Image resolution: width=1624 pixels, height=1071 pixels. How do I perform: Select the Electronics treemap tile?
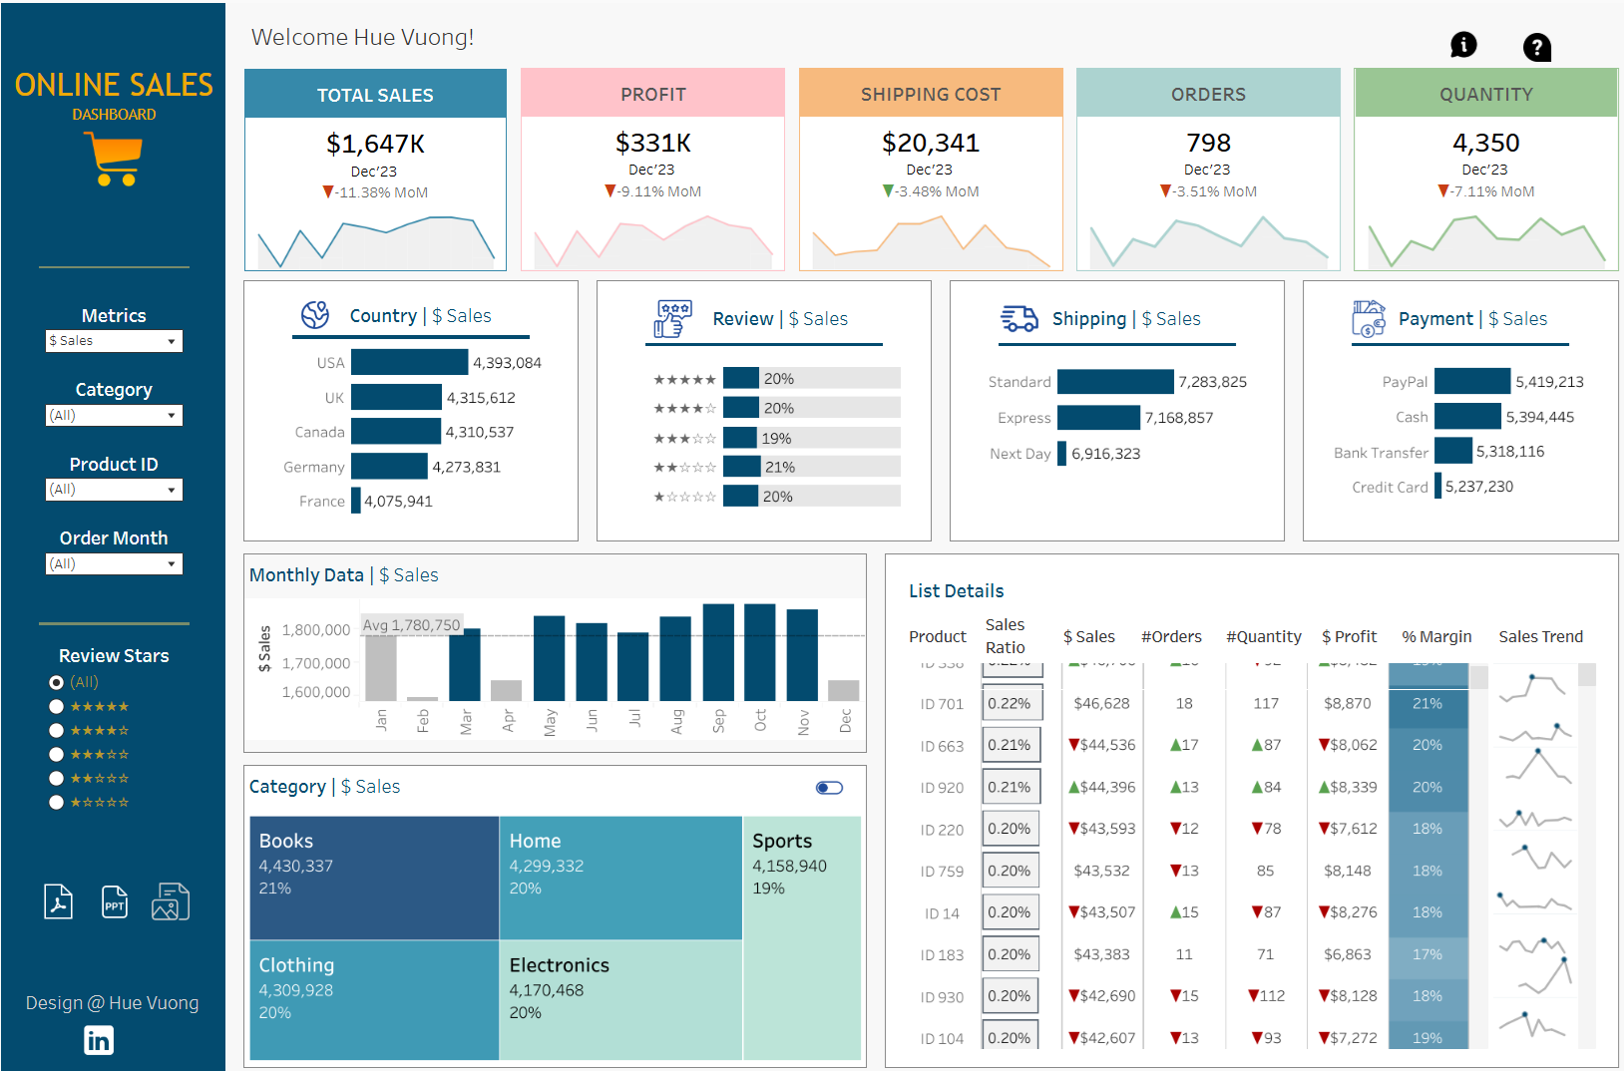[620, 1000]
